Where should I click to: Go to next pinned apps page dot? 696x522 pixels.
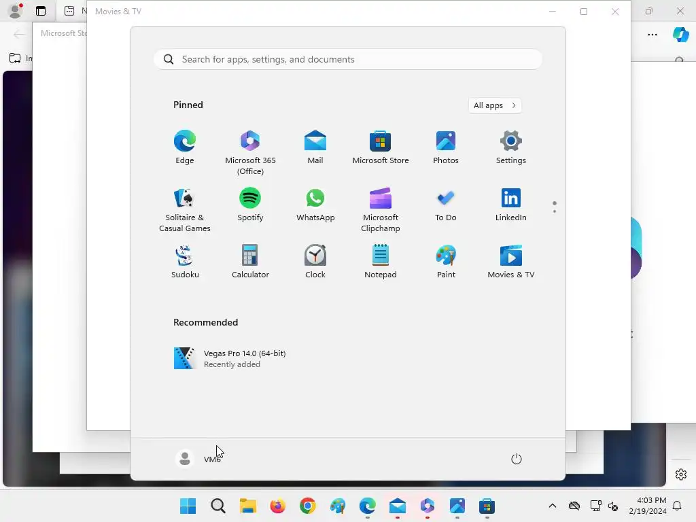pyautogui.click(x=555, y=211)
